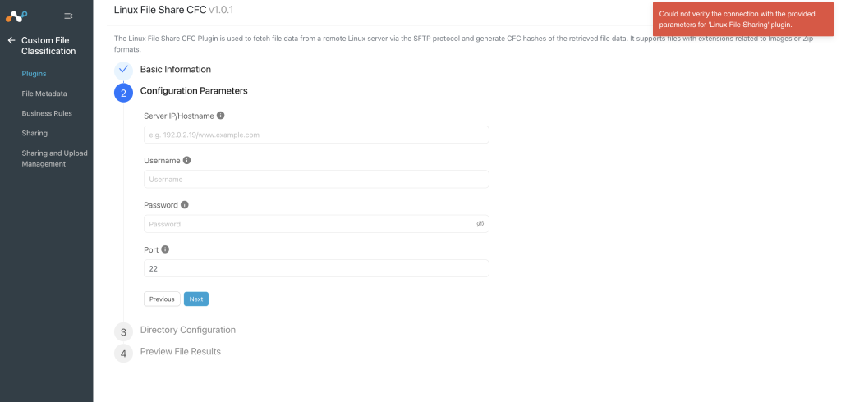Image resolution: width=841 pixels, height=402 pixels.
Task: Expand the Directory Configuration step
Action: tap(188, 330)
